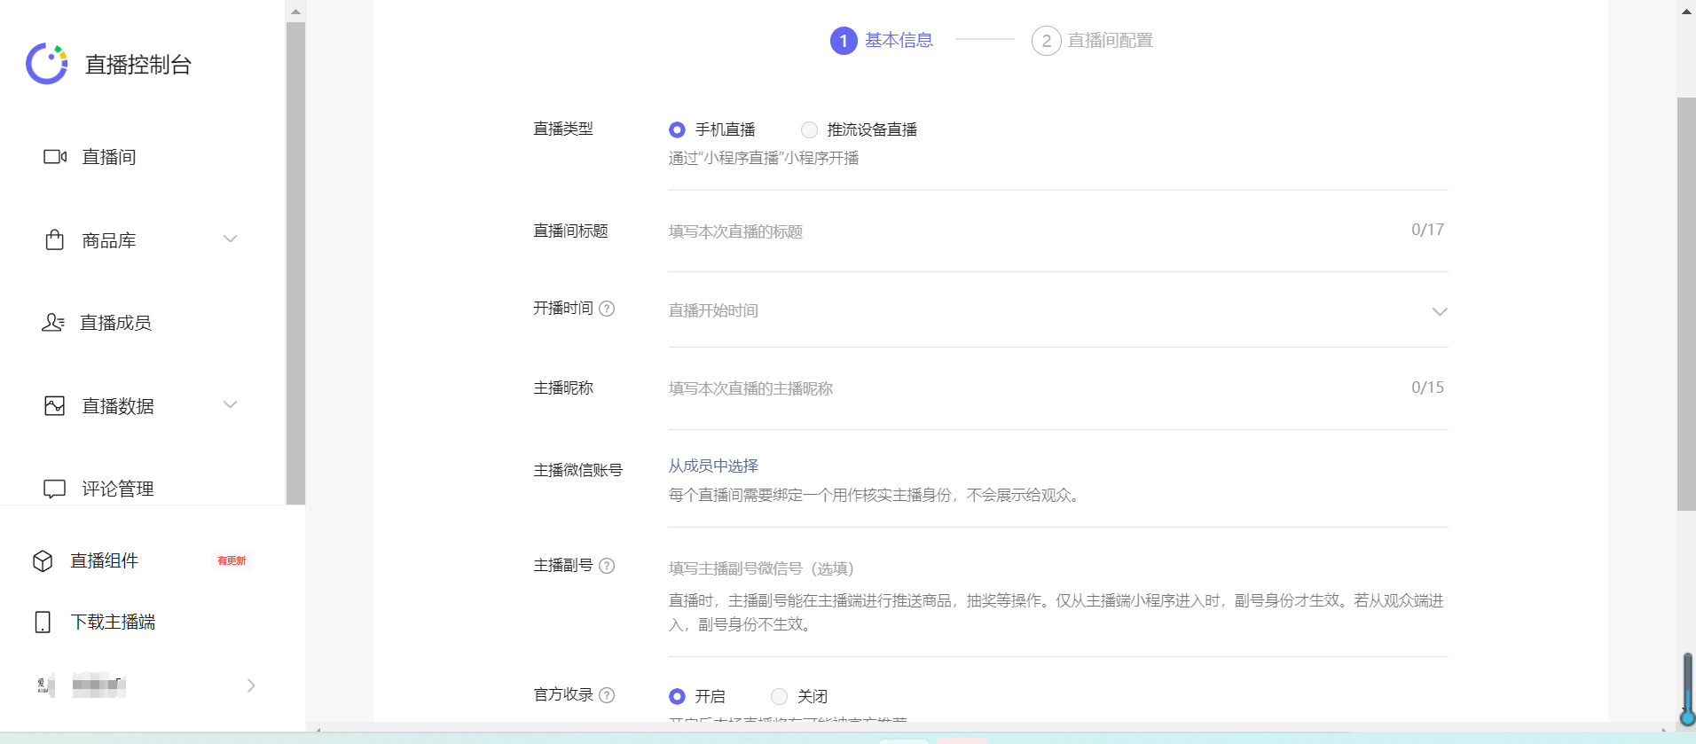The image size is (1696, 744).
Task: Click the 直播数据 chart icon
Action: pyautogui.click(x=54, y=406)
